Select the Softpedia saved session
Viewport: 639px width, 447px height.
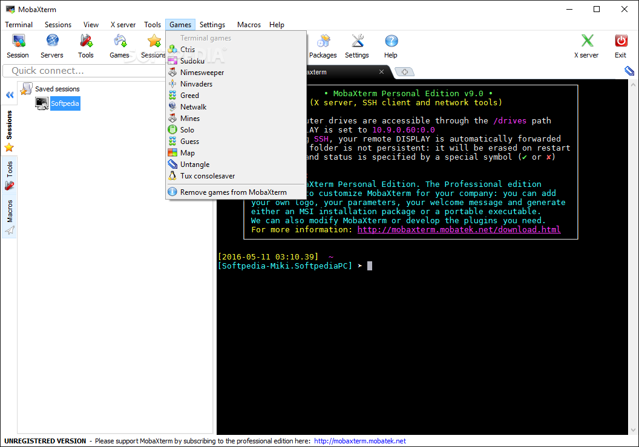(65, 103)
